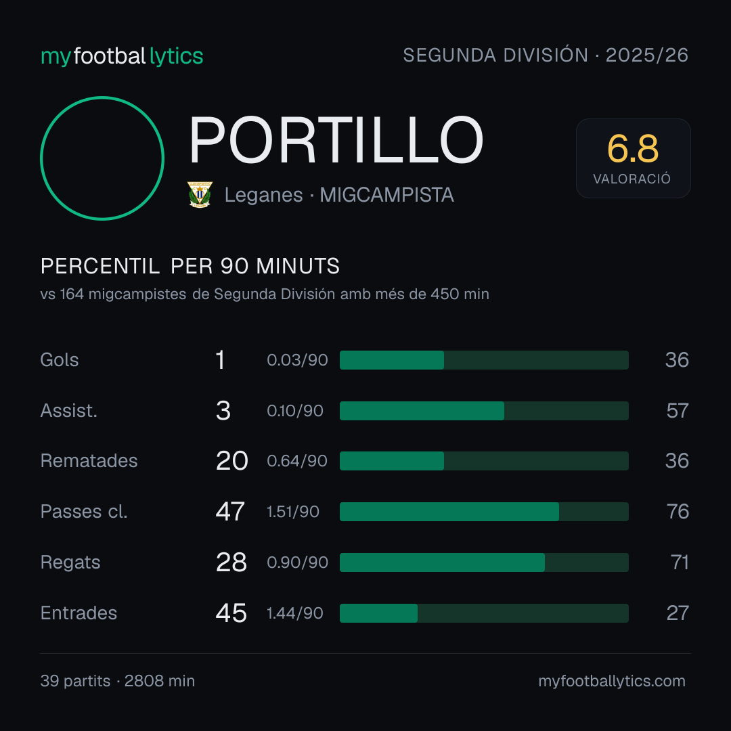Click the Leganes · MIGCAMPISTA subtitle

coord(339,195)
